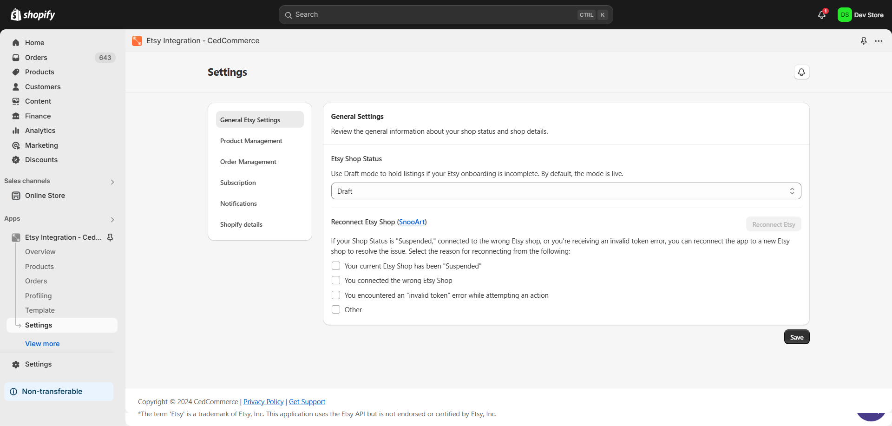
Task: Expand the Apps section chevron
Action: pyautogui.click(x=112, y=220)
